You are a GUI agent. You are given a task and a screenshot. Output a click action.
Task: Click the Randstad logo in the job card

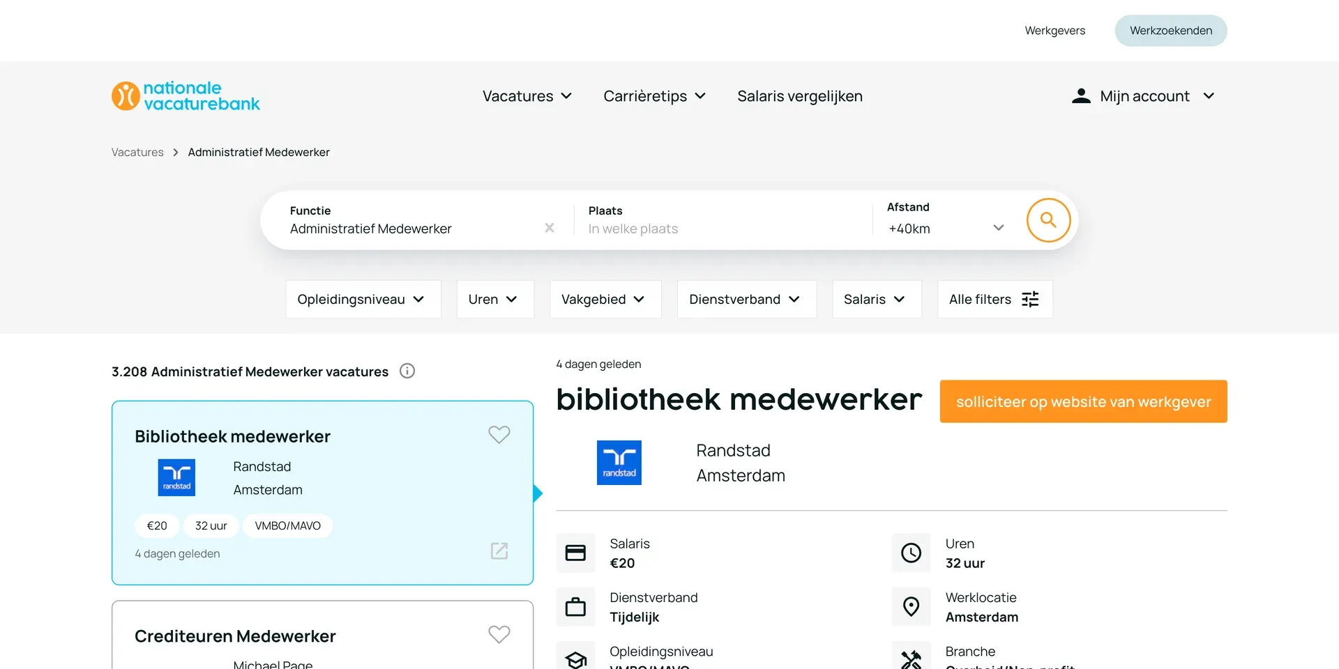click(176, 477)
